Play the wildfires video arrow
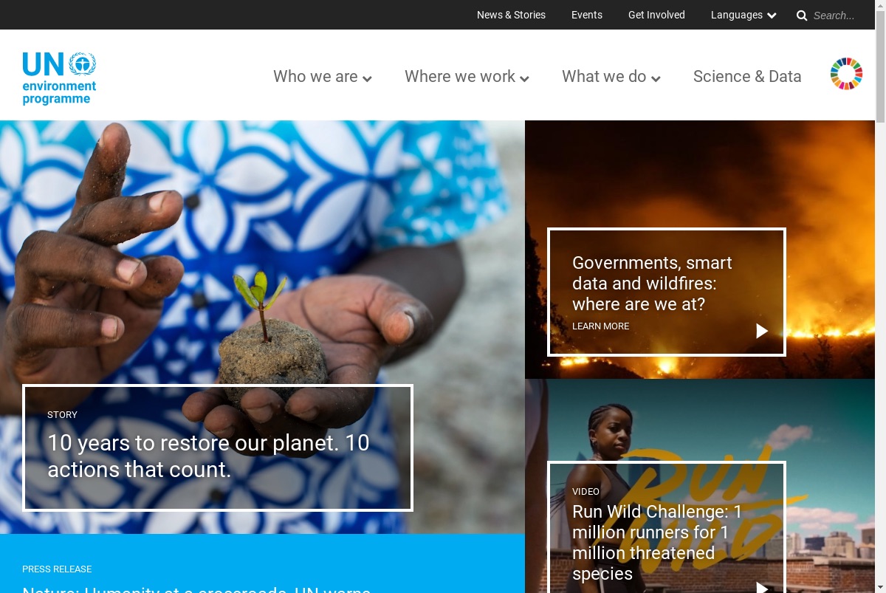Screen dimensions: 886x593 (762, 331)
